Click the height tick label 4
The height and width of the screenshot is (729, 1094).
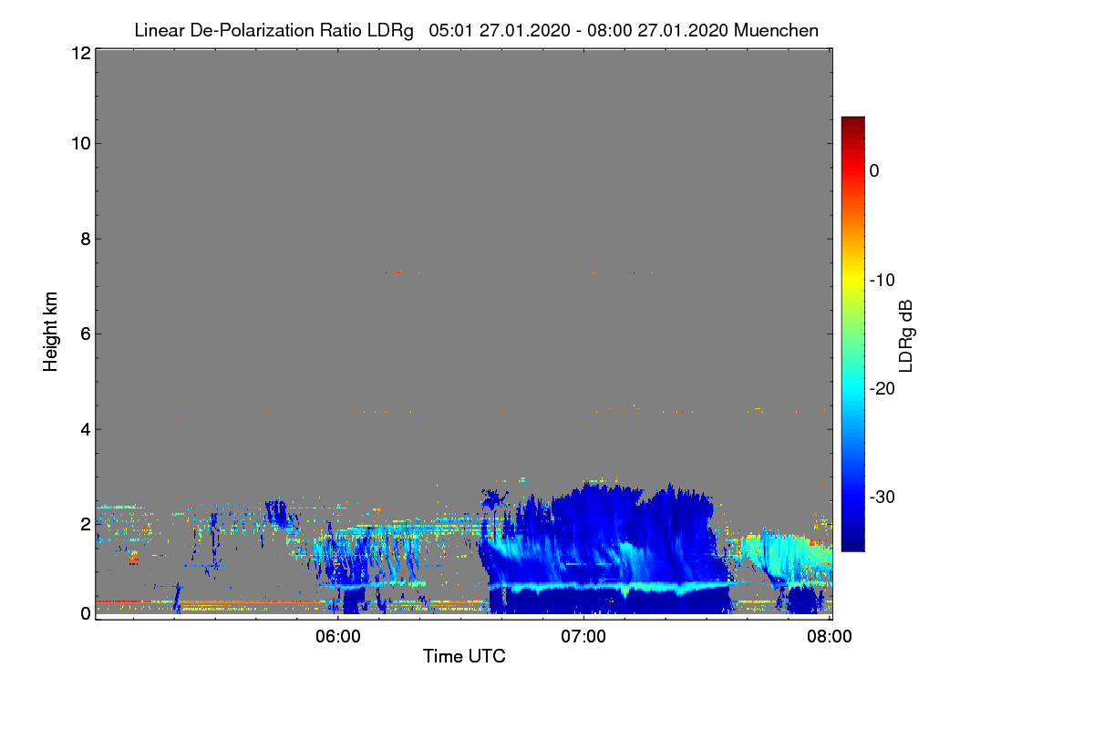pos(84,428)
